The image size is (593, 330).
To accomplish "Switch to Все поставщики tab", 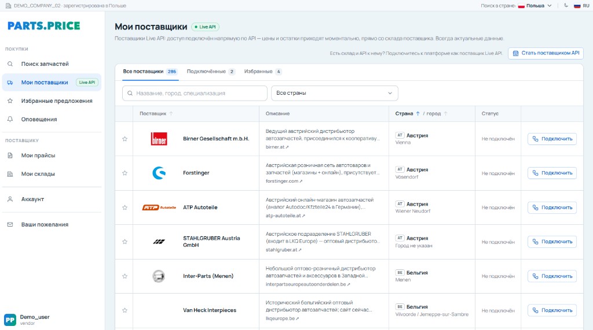I will point(150,71).
